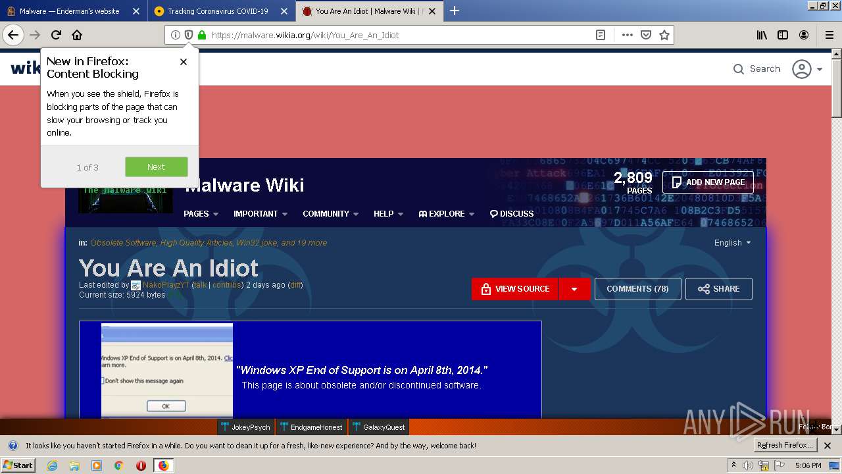Viewport: 842px width, 474px height.
Task: Open the DISCUSS link
Action: pos(512,214)
